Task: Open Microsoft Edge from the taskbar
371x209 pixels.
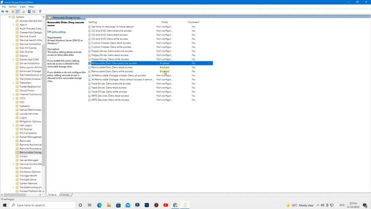Action: (99, 205)
